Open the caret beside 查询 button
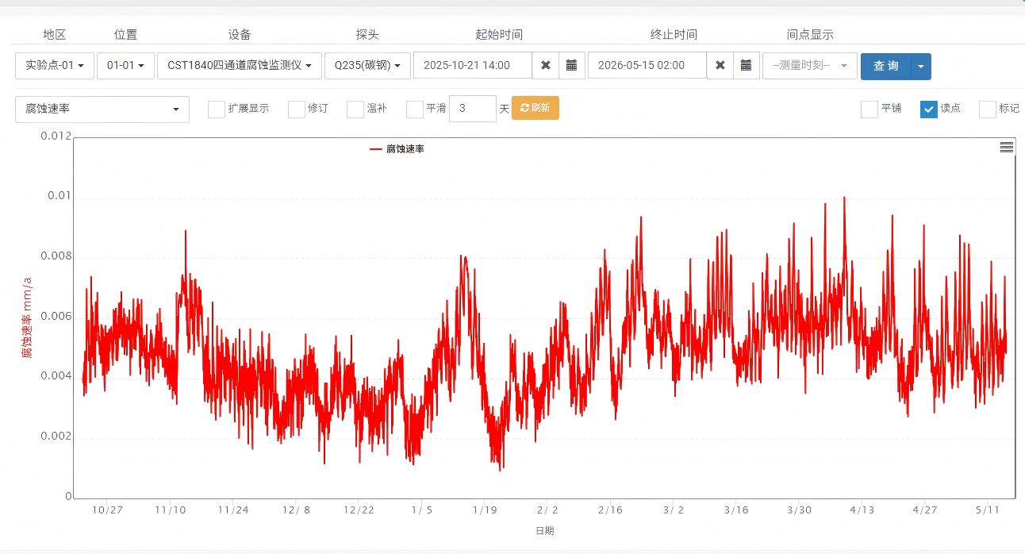Screen dimensions: 1025x554 [921, 66]
